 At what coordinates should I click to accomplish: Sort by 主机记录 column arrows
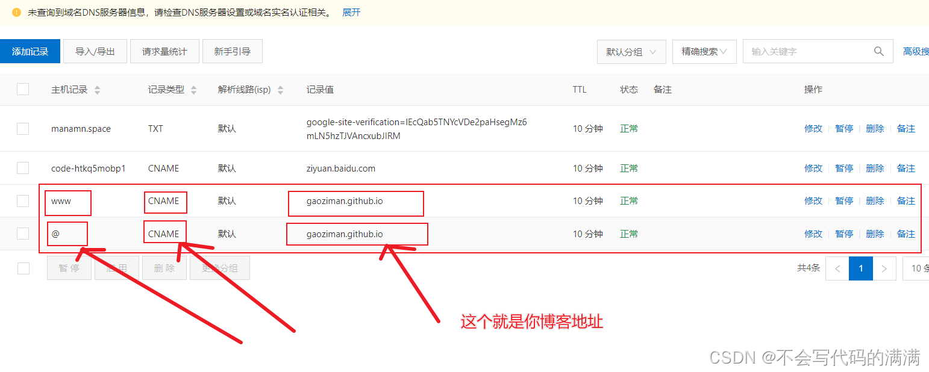(x=97, y=90)
